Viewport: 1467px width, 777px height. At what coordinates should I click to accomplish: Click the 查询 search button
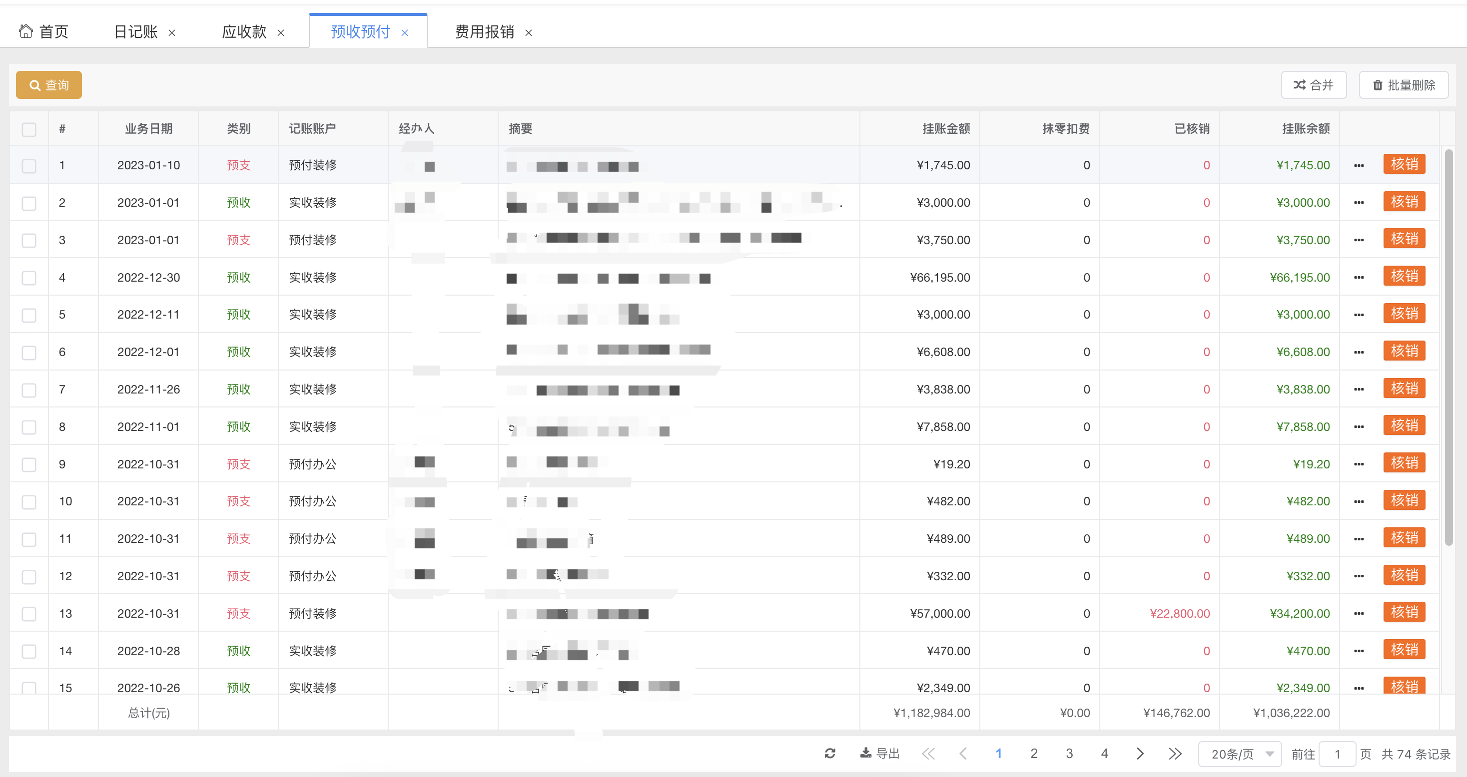tap(49, 85)
